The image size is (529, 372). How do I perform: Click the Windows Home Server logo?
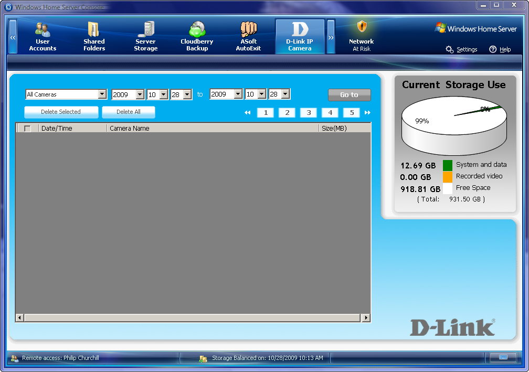tap(475, 29)
